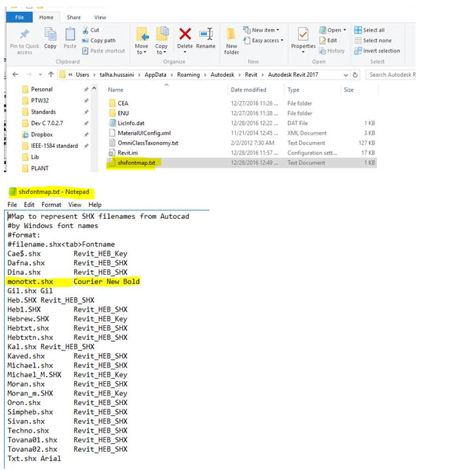The image size is (453, 470).
Task: Click the Rename icon in Organize group
Action: point(205,35)
